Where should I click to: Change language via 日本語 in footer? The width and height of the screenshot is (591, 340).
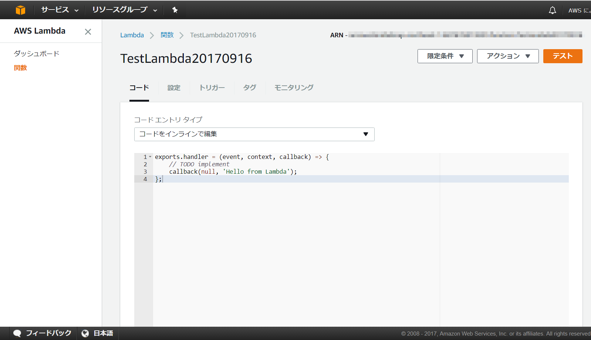point(103,333)
